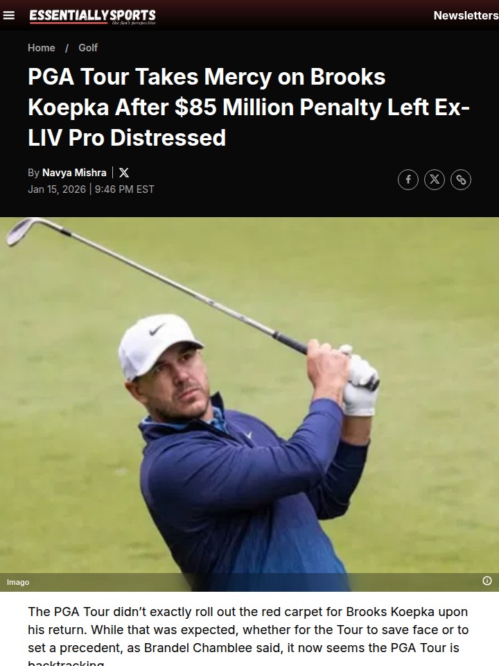499x666 pixels.
Task: Copy article link with chain icon
Action: click(461, 179)
